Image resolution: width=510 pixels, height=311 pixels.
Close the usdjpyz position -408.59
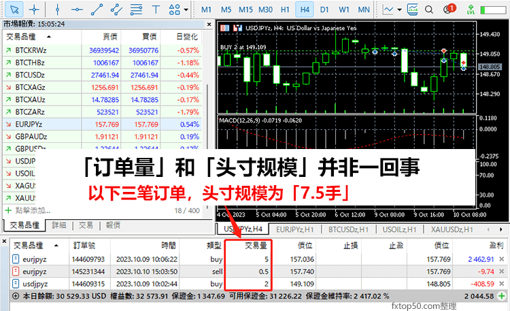pos(502,284)
